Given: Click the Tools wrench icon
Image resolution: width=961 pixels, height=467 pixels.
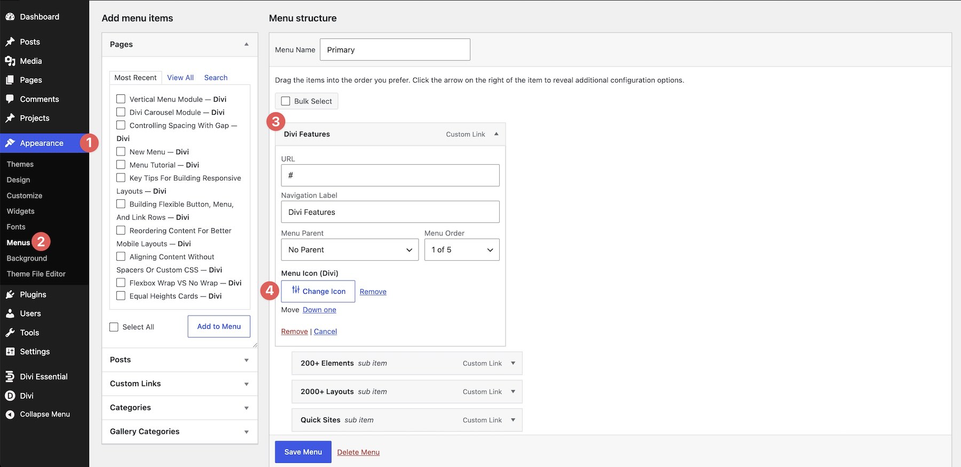Looking at the screenshot, I should pyautogui.click(x=10, y=333).
